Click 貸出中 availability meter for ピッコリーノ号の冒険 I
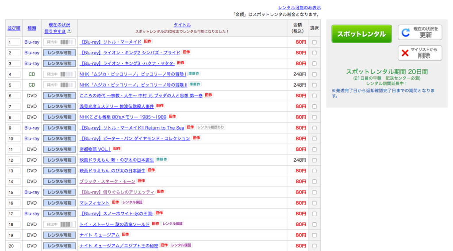The width and height of the screenshot is (453, 251). click(60, 74)
